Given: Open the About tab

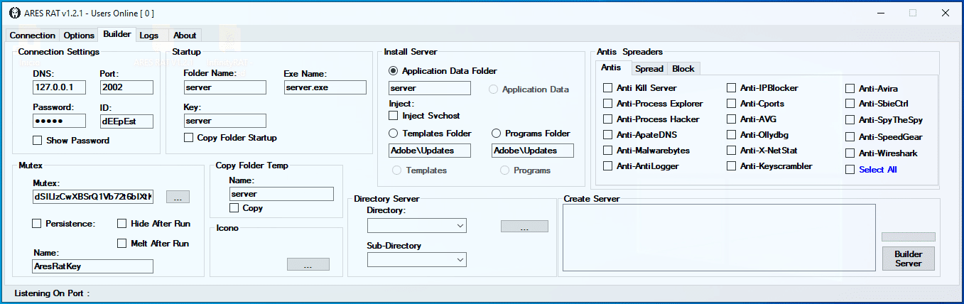Looking at the screenshot, I should tap(185, 35).
